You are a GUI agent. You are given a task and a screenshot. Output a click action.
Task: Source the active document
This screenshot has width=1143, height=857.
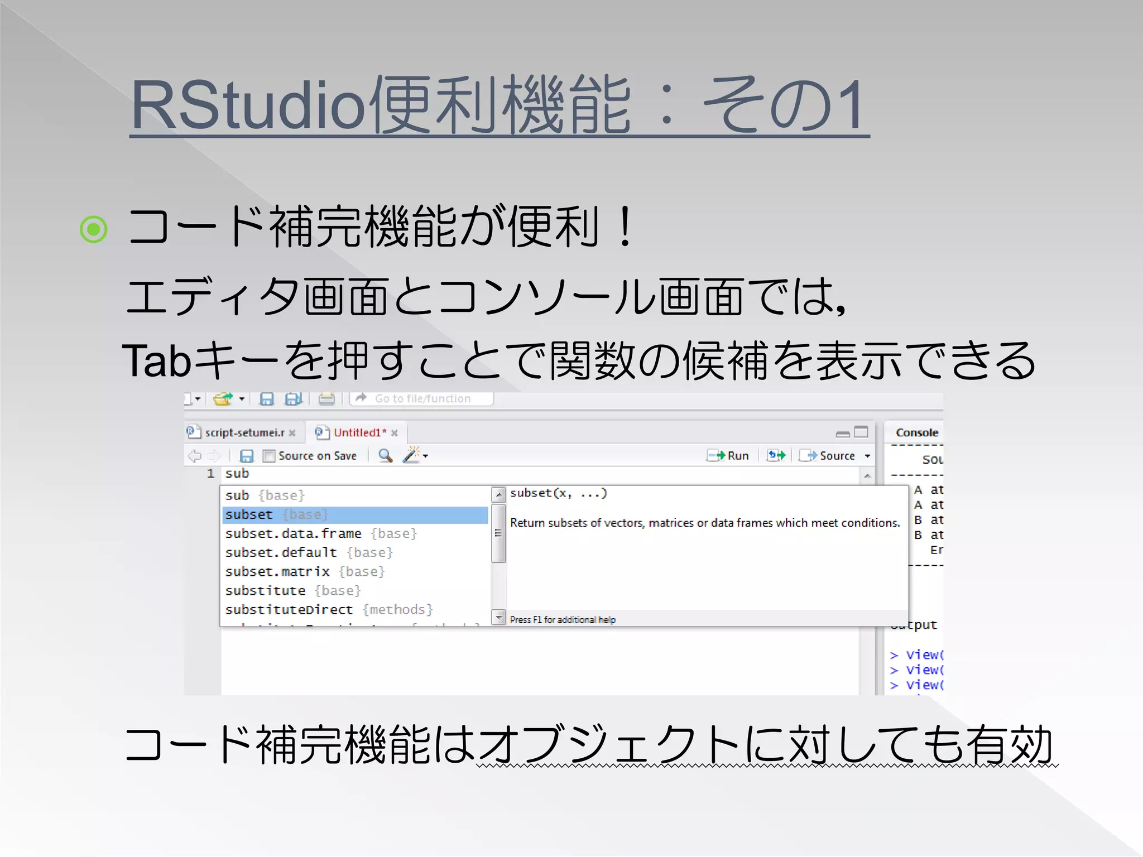tap(827, 456)
